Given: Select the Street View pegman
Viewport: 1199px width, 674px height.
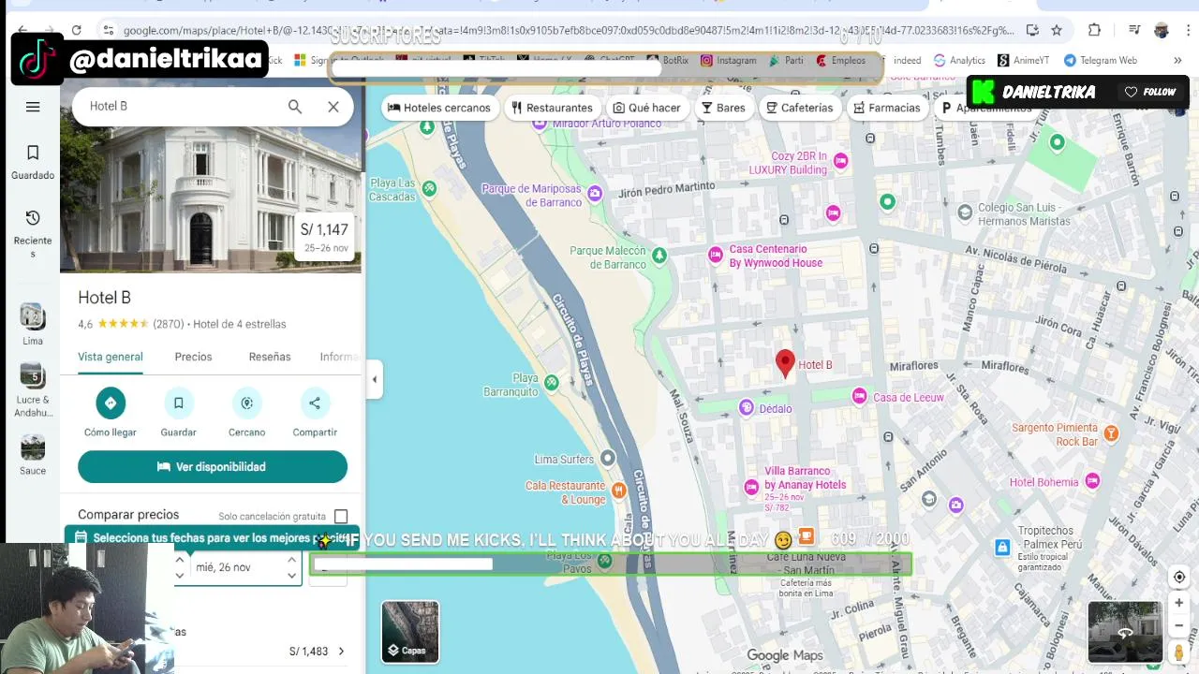Looking at the screenshot, I should click(x=1179, y=652).
